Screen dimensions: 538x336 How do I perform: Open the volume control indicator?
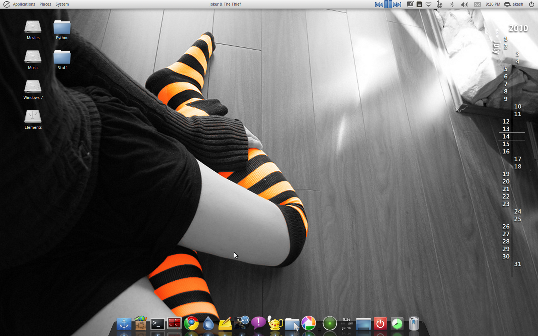coord(464,4)
